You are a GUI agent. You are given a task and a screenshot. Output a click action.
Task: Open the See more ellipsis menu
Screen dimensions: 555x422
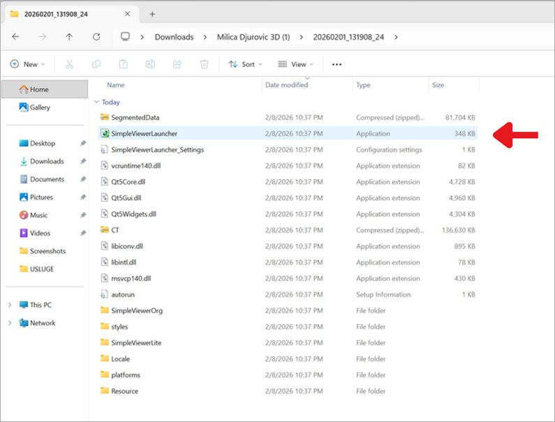pyautogui.click(x=336, y=64)
